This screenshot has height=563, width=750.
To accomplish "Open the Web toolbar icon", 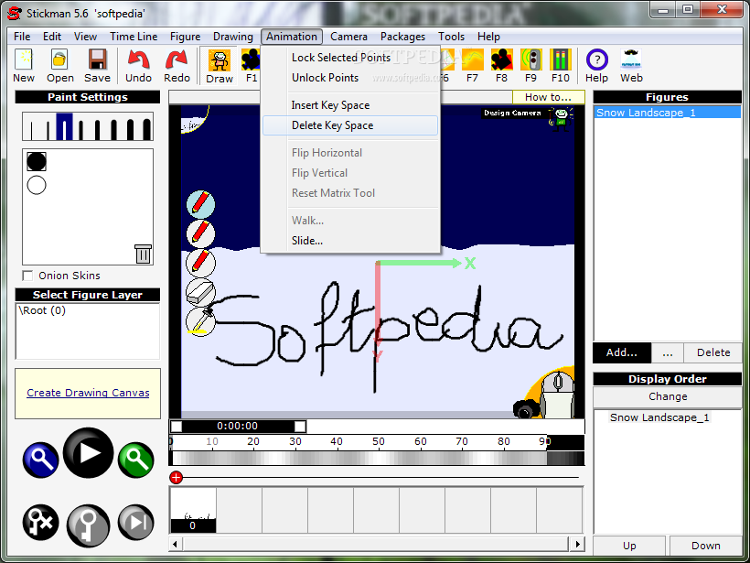I will (x=631, y=65).
